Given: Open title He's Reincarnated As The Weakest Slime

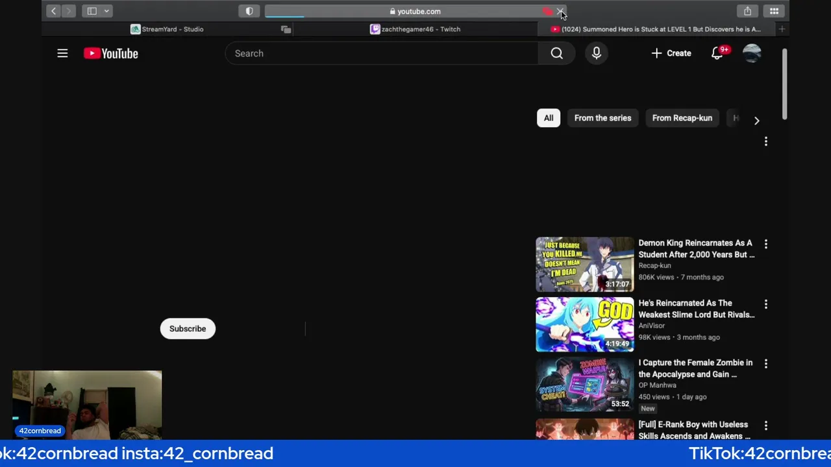Looking at the screenshot, I should click(696, 309).
